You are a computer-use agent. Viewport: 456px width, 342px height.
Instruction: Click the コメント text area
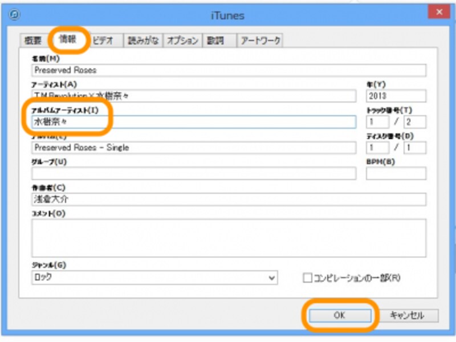[x=229, y=238]
